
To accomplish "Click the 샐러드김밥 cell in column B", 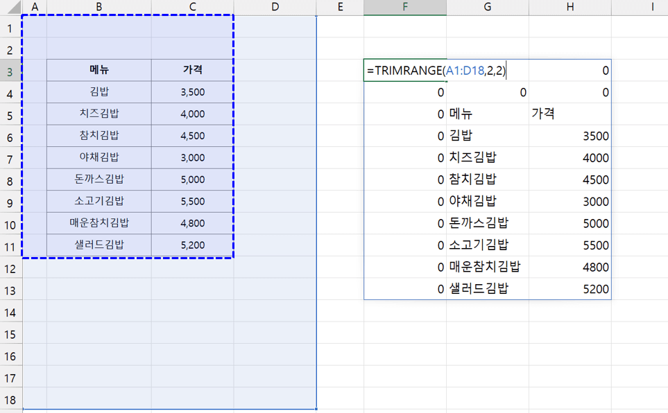I will (x=99, y=245).
